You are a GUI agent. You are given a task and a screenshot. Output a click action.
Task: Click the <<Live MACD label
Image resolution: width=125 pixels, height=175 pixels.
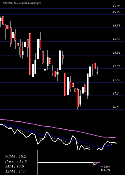105,168
